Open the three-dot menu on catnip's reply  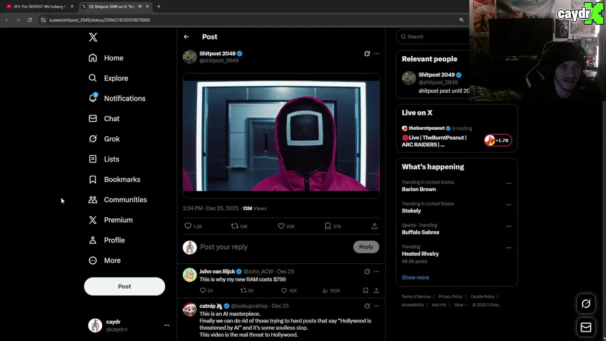[376, 306]
